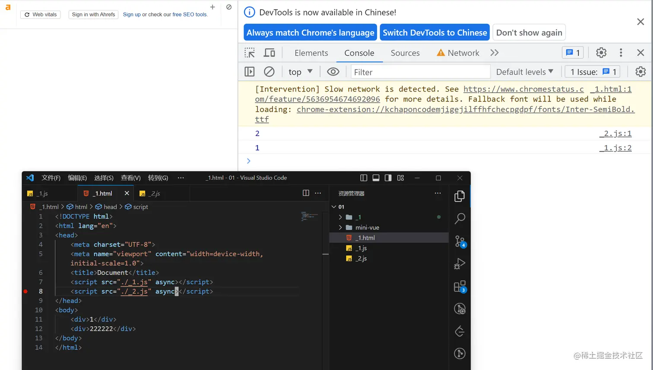Viewport: 653px width, 370px height.
Task: Open DevTools settings gear in top bar
Action: coord(601,53)
